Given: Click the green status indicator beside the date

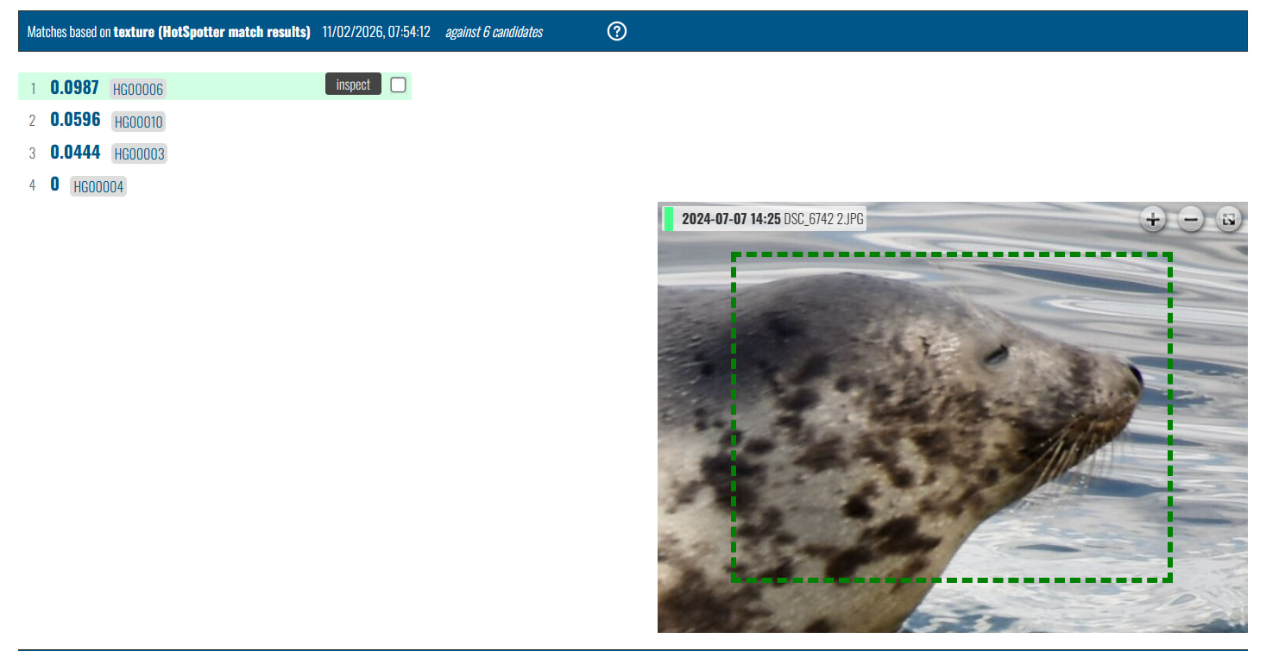Looking at the screenshot, I should click(668, 219).
